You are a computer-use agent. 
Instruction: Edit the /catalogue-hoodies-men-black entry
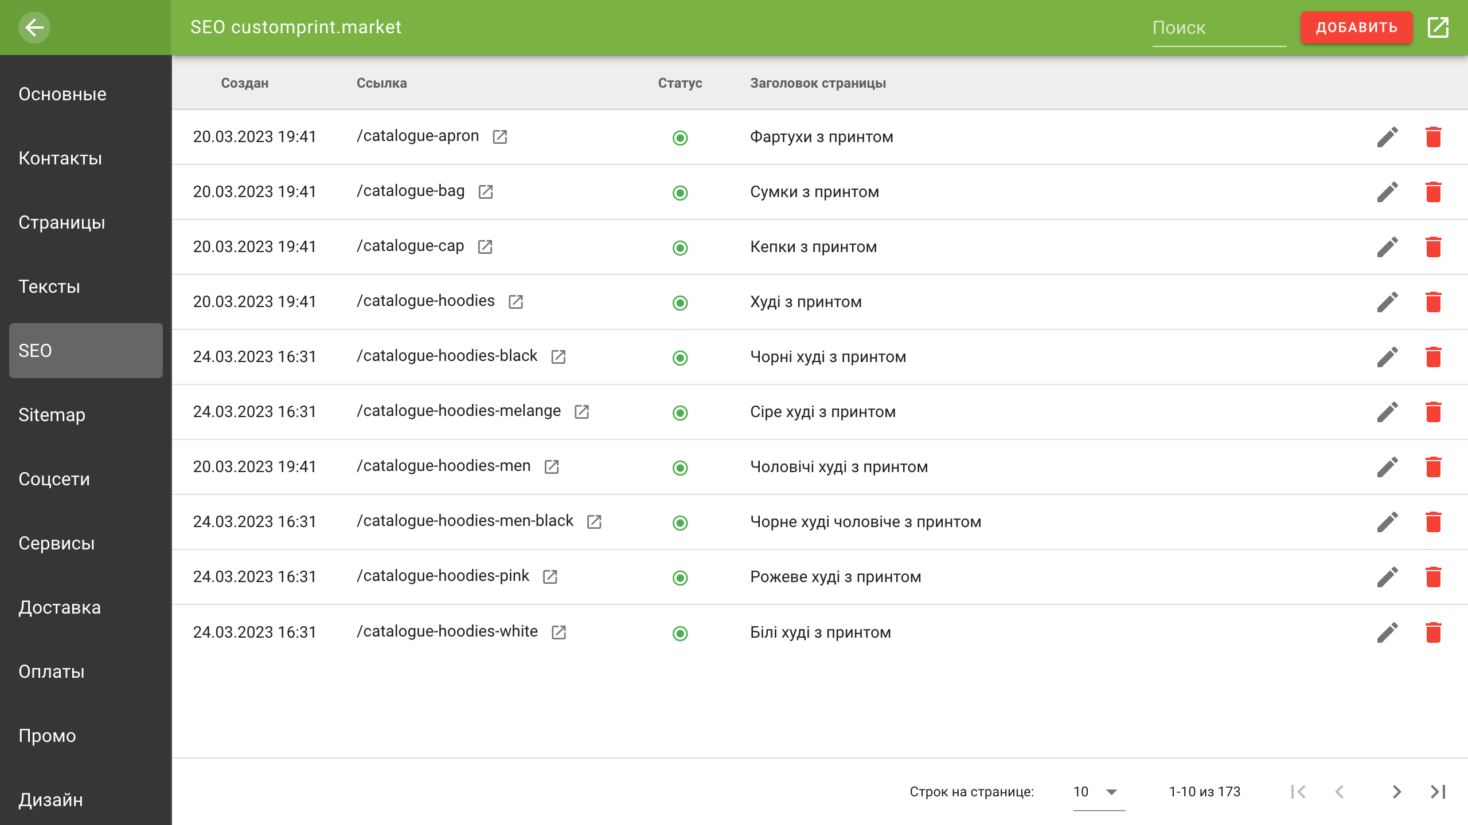[x=1388, y=522]
